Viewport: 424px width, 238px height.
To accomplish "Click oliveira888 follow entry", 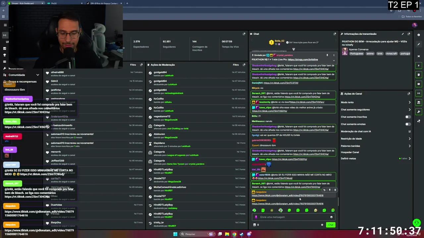I will [94, 74].
